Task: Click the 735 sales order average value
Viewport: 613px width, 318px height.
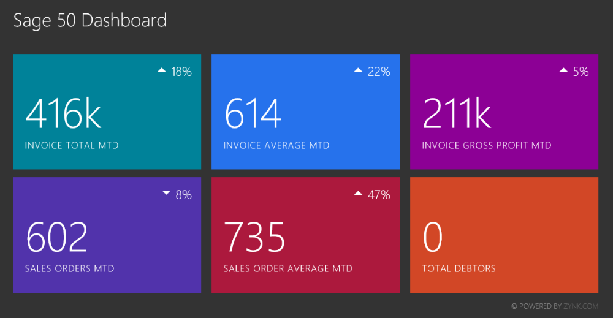Action: pyautogui.click(x=254, y=237)
